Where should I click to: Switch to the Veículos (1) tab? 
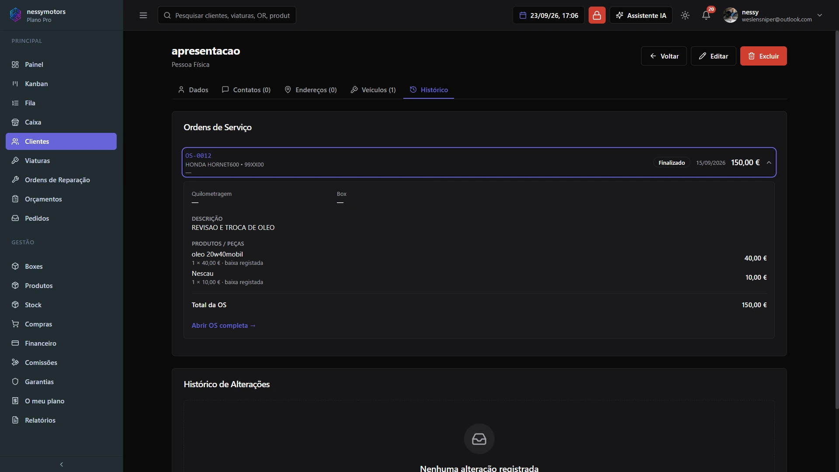pyautogui.click(x=373, y=90)
